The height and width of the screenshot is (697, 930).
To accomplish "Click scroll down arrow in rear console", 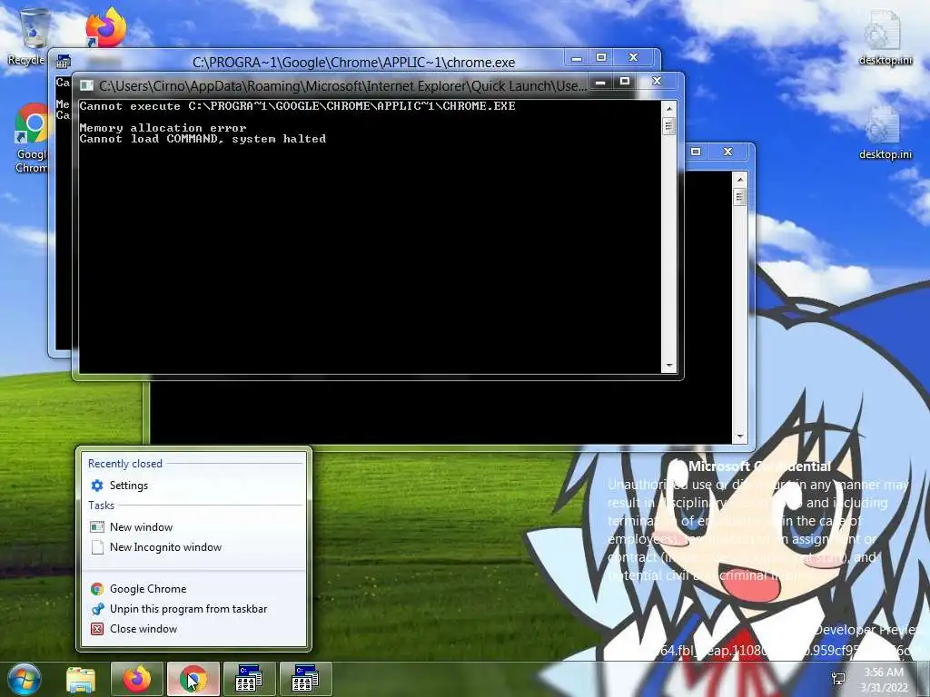I will tap(739, 437).
